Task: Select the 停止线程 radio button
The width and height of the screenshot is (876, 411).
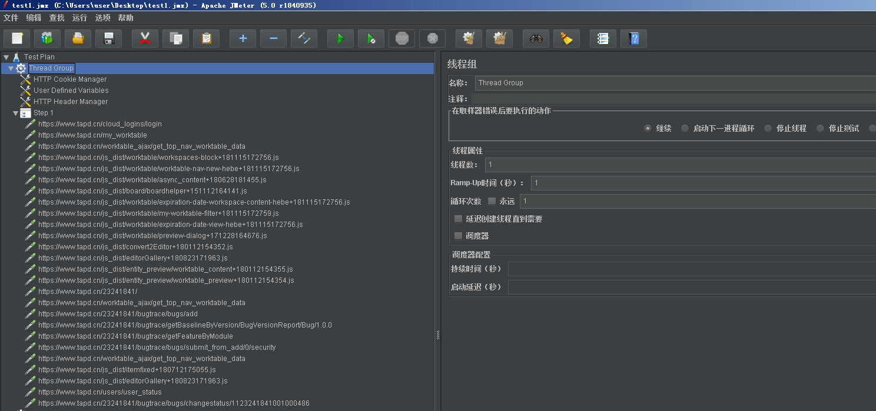Action: click(768, 128)
